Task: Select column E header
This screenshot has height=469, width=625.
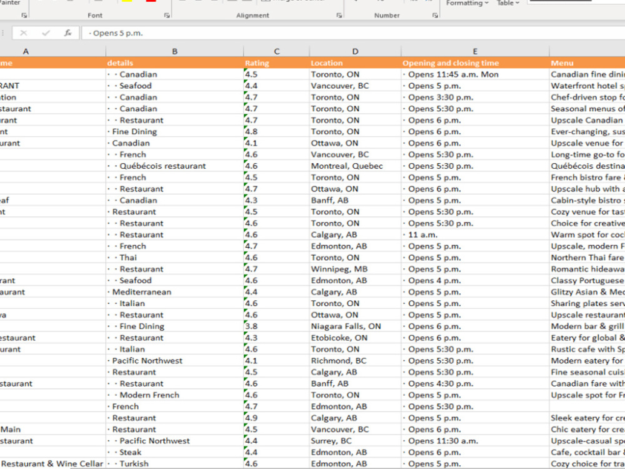Action: [475, 51]
